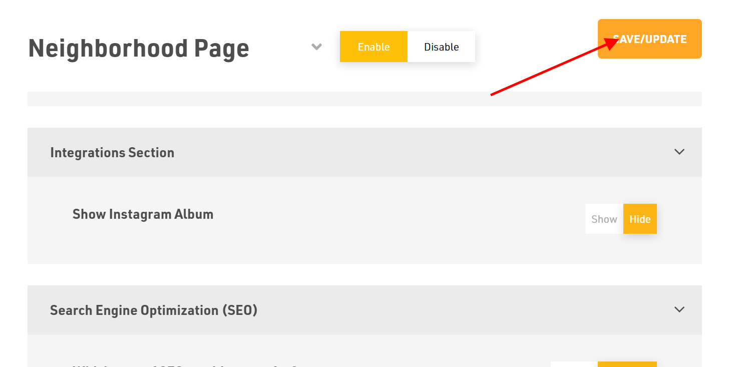This screenshot has width=731, height=367.
Task: Disable the Neighborhood Page
Action: pyautogui.click(x=441, y=47)
